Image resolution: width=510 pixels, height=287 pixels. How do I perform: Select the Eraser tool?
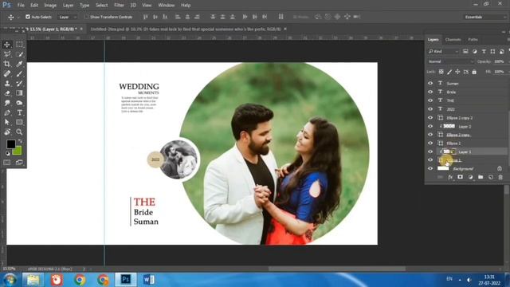pos(7,93)
